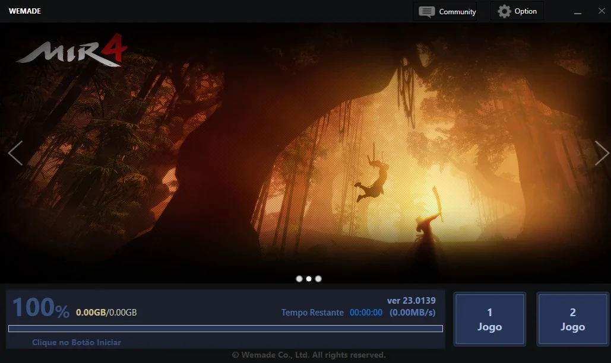611x363 pixels.
Task: Launch game with 1 Jogo button
Action: point(490,319)
